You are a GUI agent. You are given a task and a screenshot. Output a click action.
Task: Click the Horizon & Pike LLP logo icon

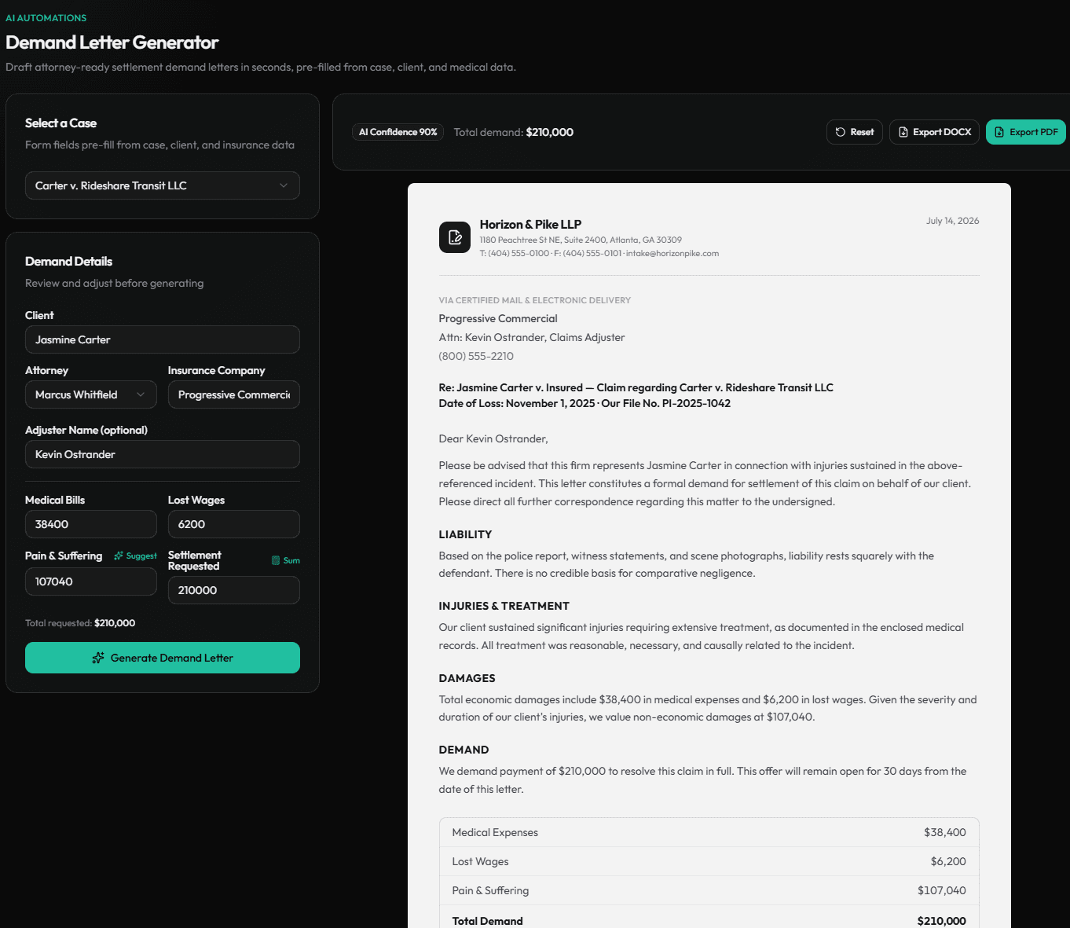455,237
